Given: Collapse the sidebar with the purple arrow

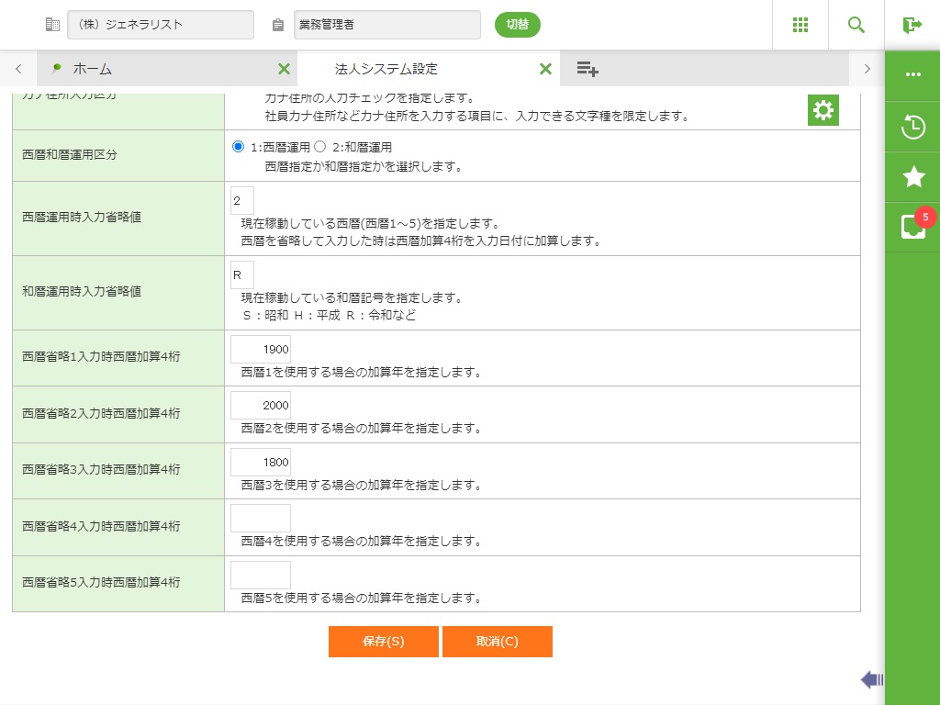Looking at the screenshot, I should [x=872, y=679].
